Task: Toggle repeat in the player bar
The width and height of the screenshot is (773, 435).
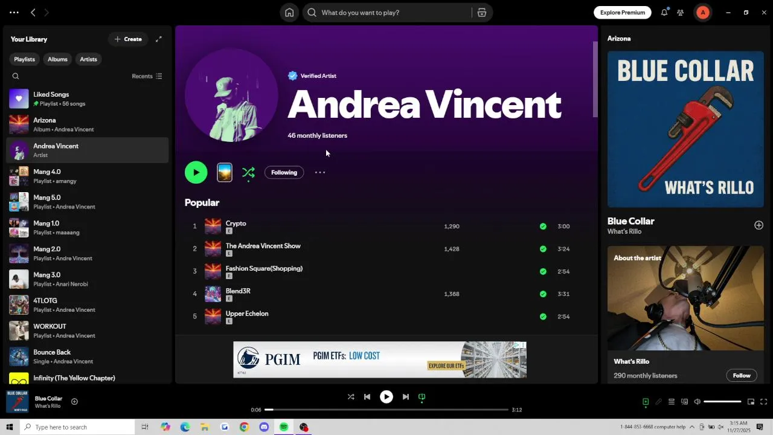Action: click(422, 397)
